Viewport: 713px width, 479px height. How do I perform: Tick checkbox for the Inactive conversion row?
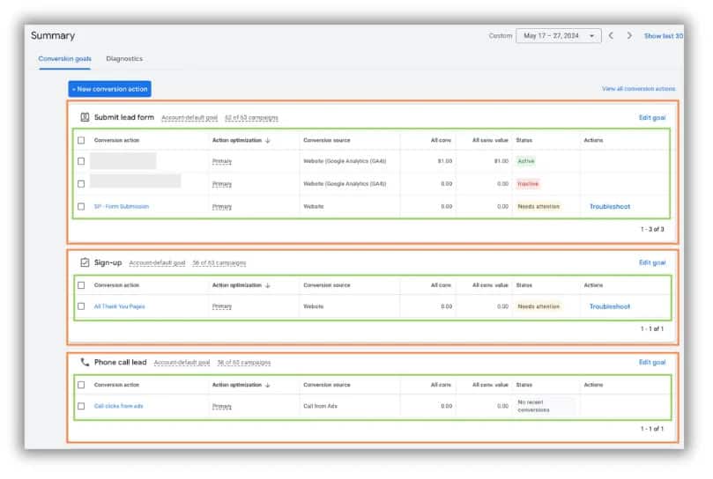coord(81,184)
